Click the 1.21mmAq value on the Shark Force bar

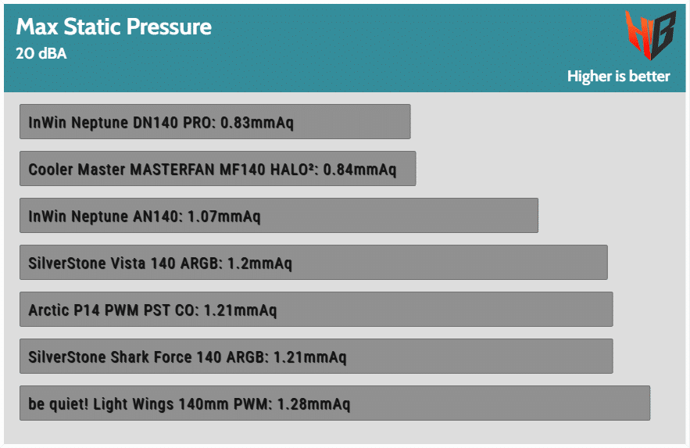coord(309,357)
